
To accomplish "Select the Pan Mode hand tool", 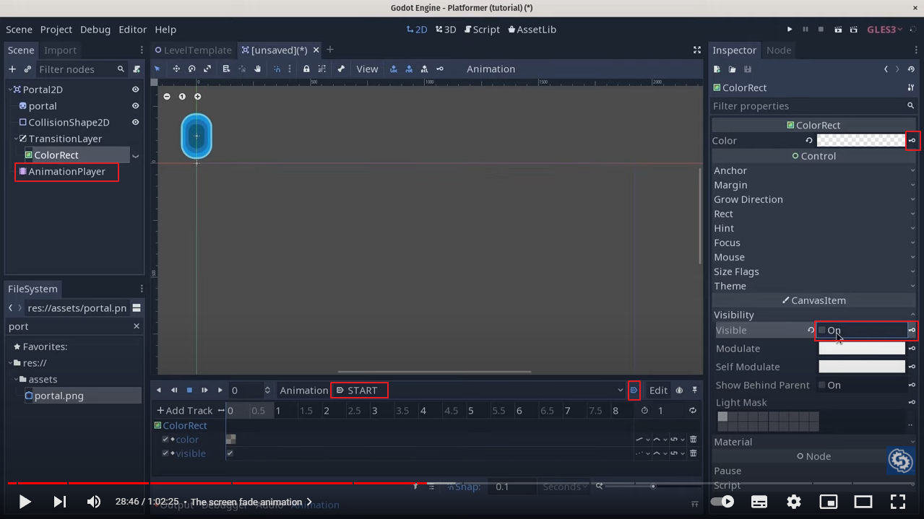I will coord(257,69).
